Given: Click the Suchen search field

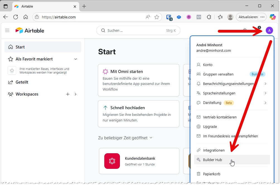Looking at the screenshot, I should click(138, 31).
